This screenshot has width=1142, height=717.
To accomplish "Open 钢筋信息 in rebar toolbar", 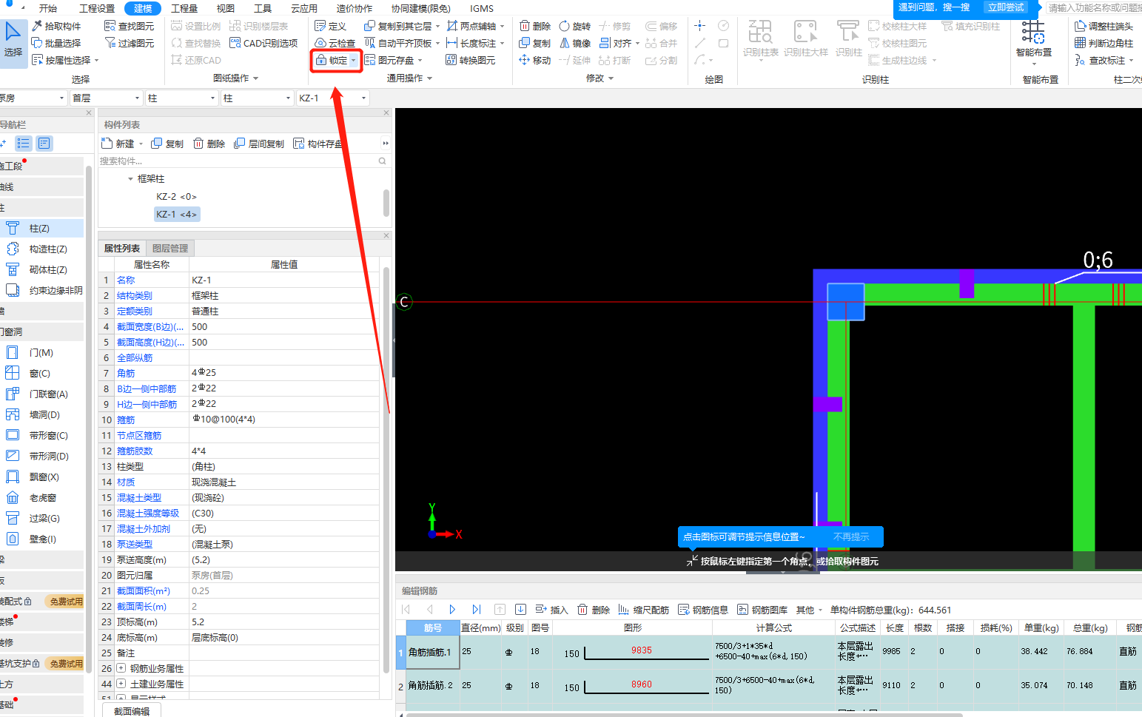I will click(703, 610).
